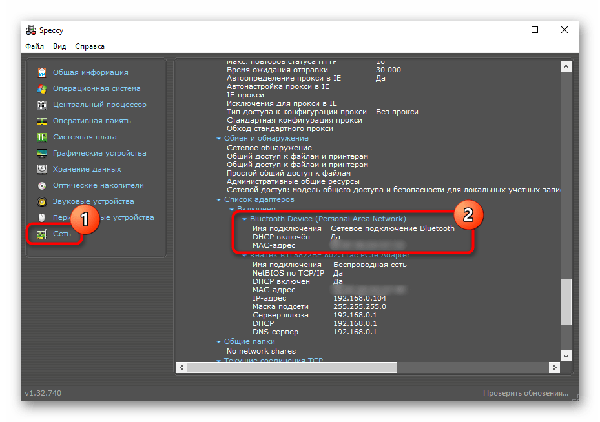Show Оперативная память details

pyautogui.click(x=92, y=121)
